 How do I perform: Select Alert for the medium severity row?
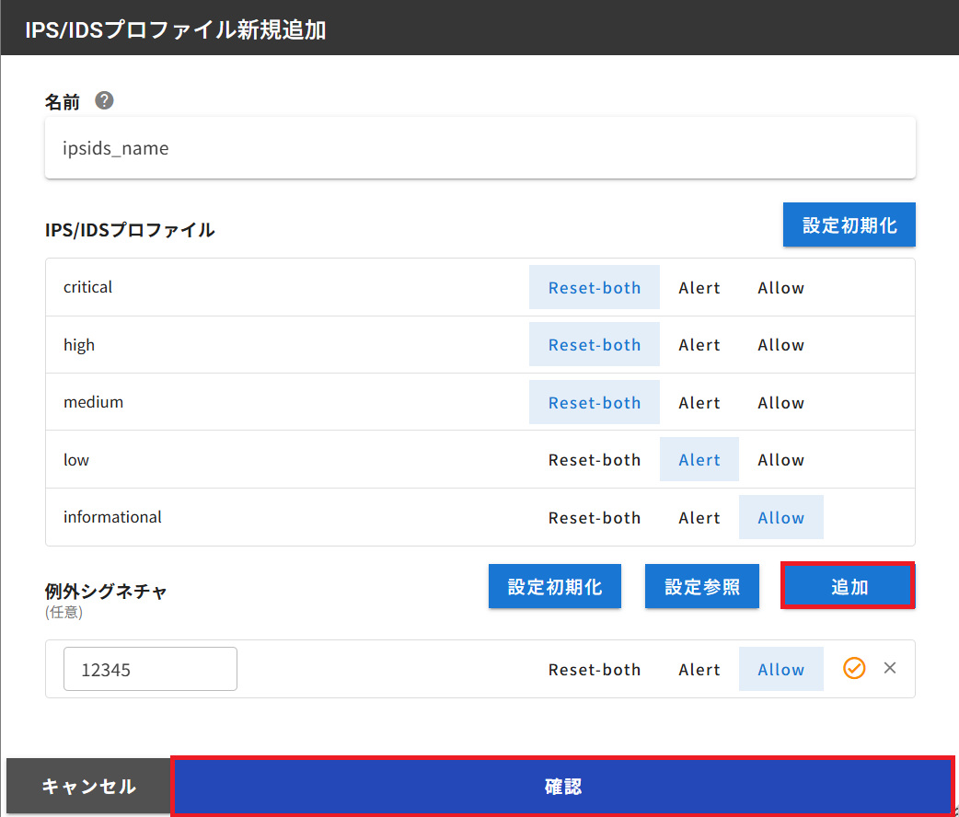[699, 402]
